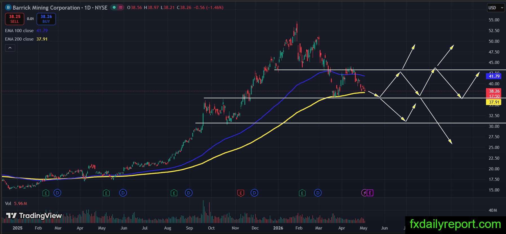The height and width of the screenshot is (234, 506).
Task: Click the Dec label on the time axis
Action: (255, 228)
